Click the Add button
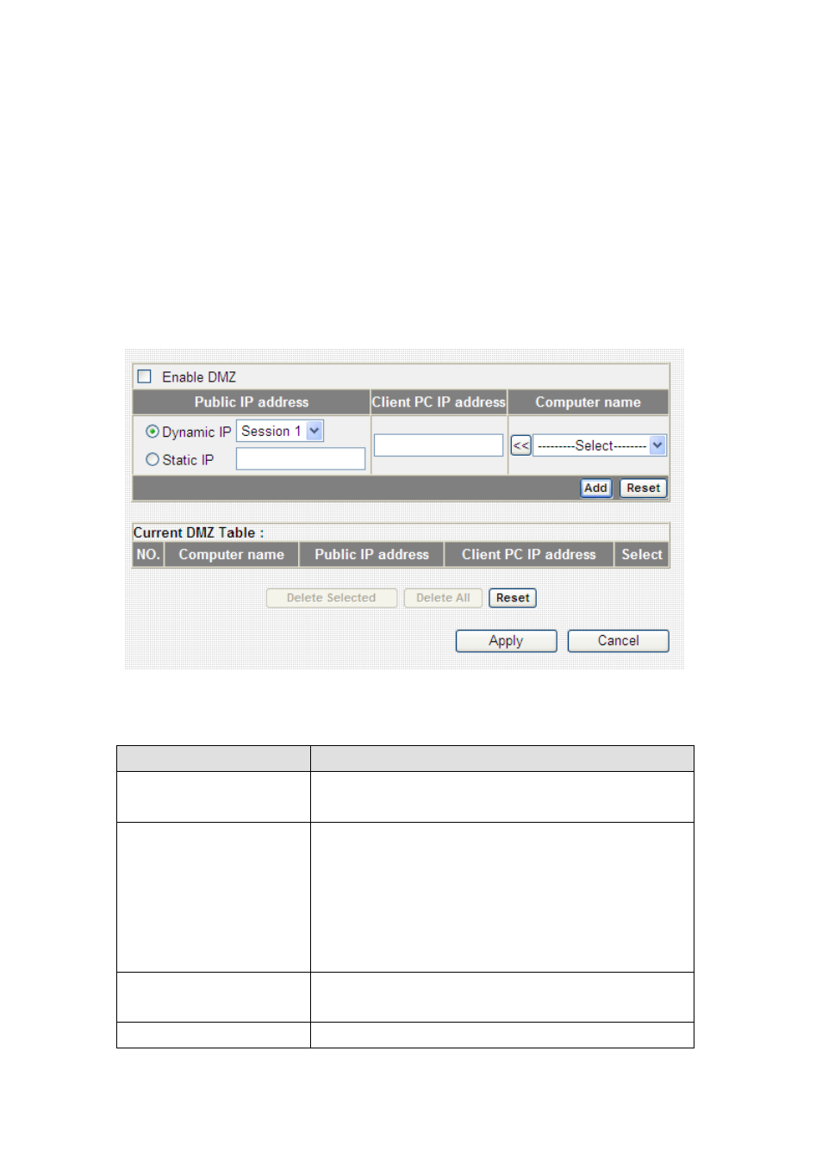The height and width of the screenshot is (1163, 822). [595, 488]
